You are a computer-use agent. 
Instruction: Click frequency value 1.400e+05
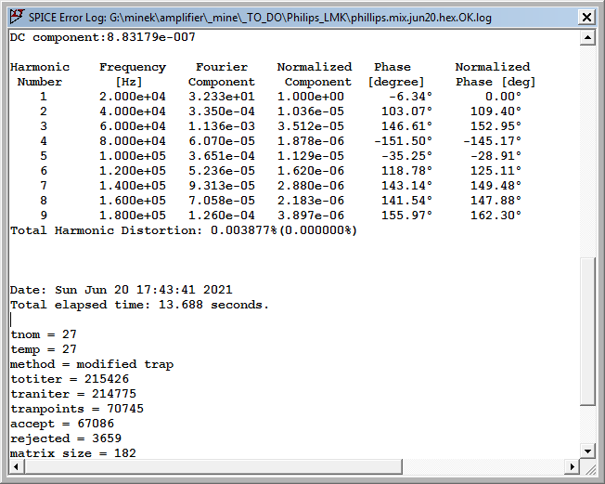[x=133, y=186]
